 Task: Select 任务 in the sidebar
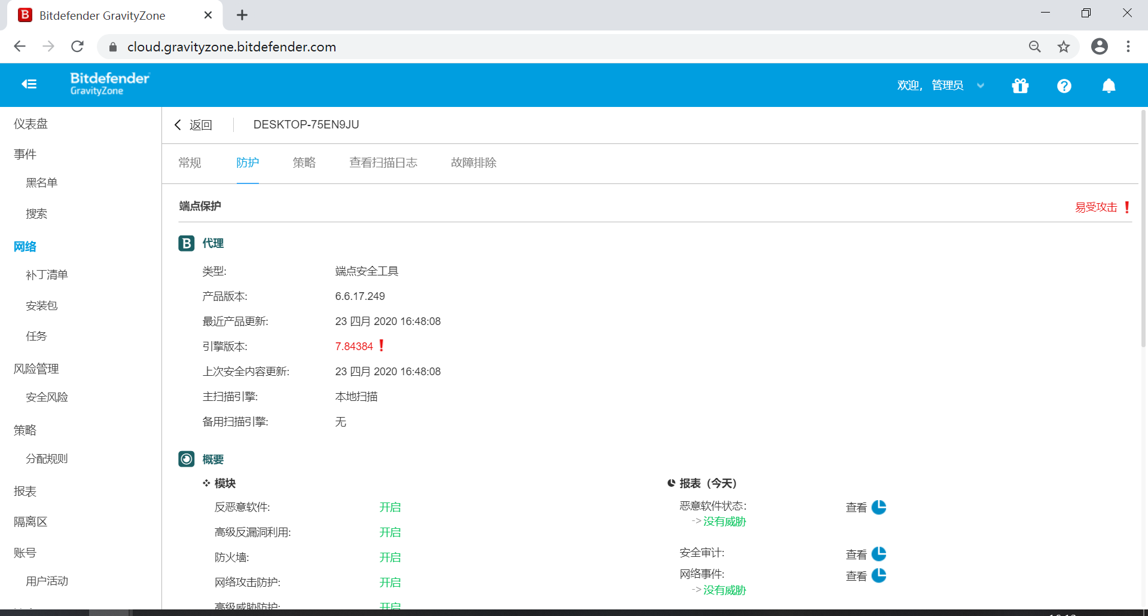36,336
